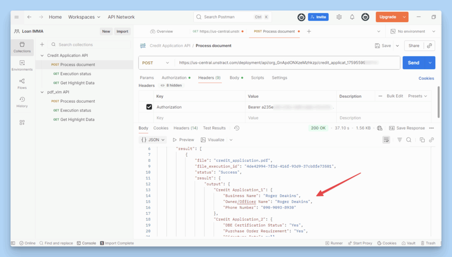The image size is (452, 257).
Task: Open the JSON format dropdown
Action: pos(153,140)
